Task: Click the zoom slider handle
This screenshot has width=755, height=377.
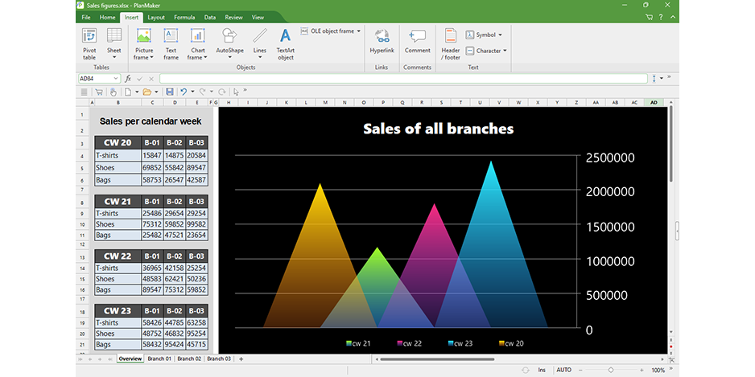Action: point(611,370)
